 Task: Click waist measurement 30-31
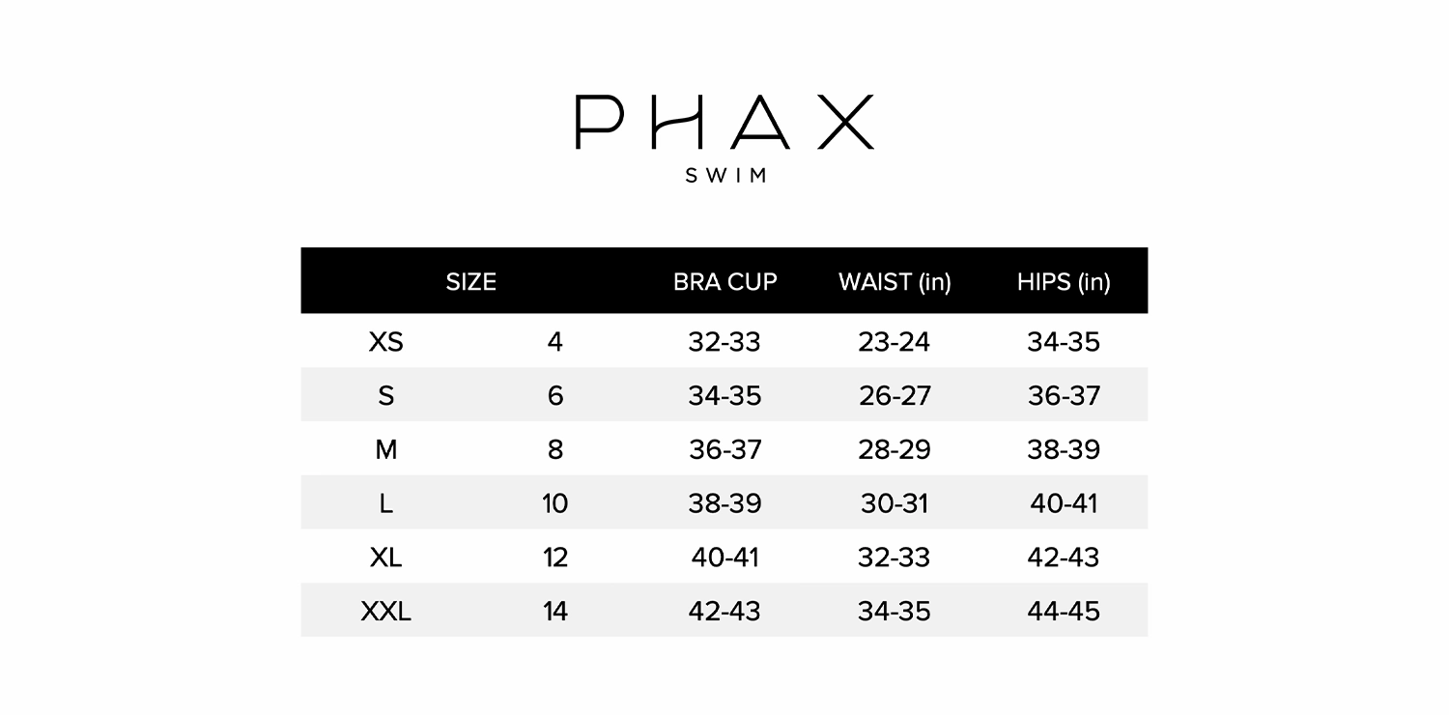click(x=895, y=504)
